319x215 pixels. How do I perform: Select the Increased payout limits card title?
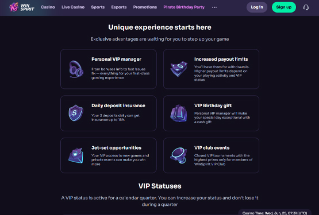click(x=221, y=59)
